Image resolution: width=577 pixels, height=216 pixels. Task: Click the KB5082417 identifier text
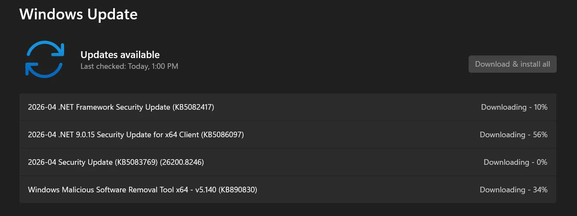point(193,107)
